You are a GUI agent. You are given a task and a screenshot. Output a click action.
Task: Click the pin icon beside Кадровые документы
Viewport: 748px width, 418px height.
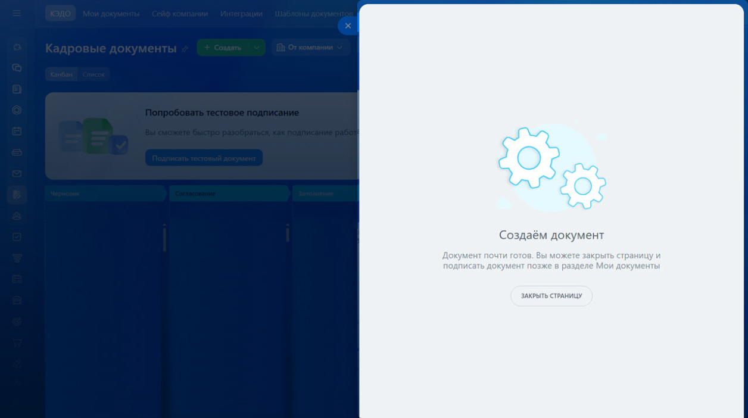pos(185,49)
